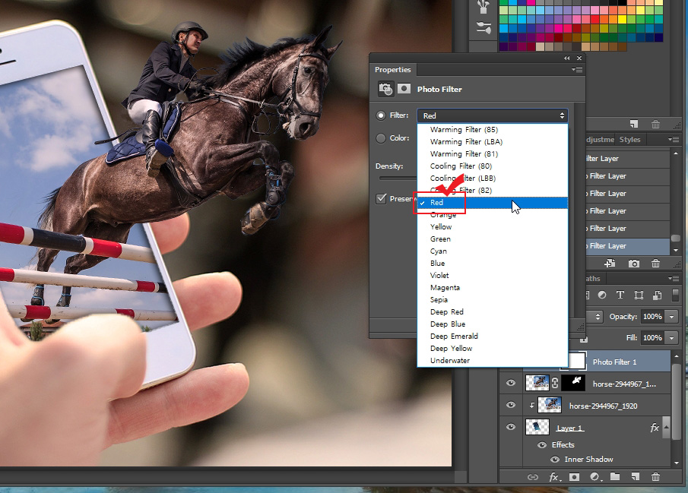This screenshot has width=688, height=493.
Task: Click the new group folder icon
Action: [616, 477]
